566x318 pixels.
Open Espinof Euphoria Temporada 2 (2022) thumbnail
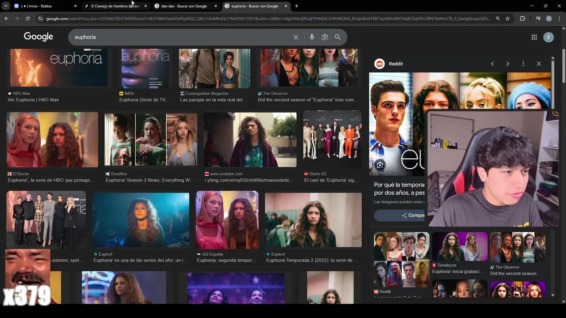point(313,220)
